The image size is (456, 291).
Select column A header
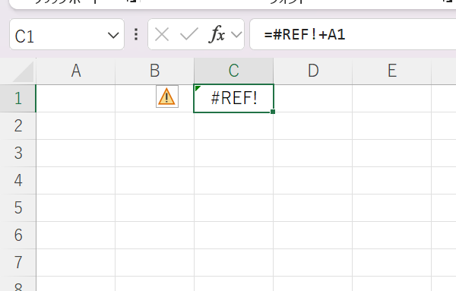[x=75, y=71]
